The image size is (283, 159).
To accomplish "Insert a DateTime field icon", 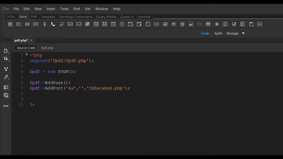I will coord(130,24).
